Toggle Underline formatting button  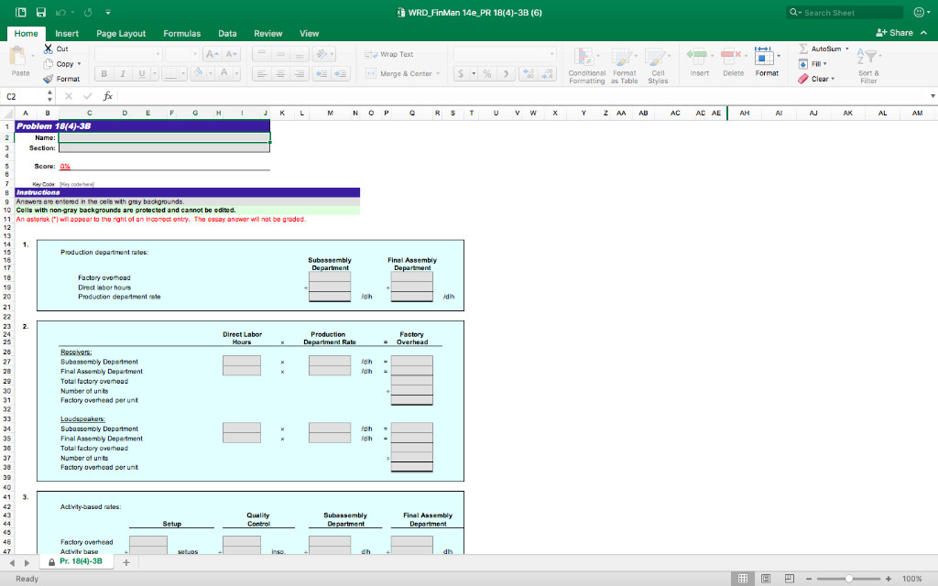point(141,73)
